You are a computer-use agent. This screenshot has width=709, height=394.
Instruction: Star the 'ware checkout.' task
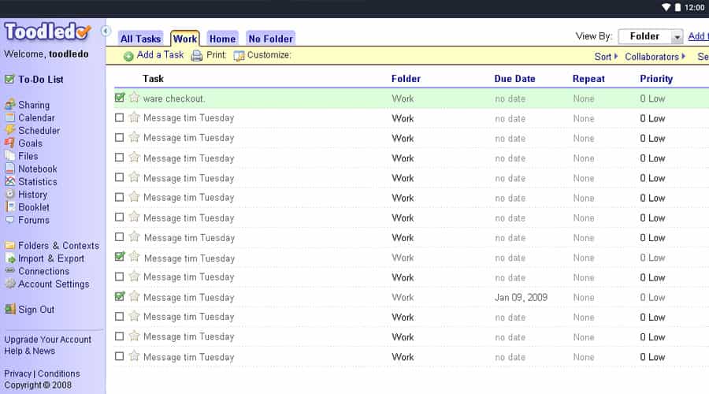click(134, 98)
